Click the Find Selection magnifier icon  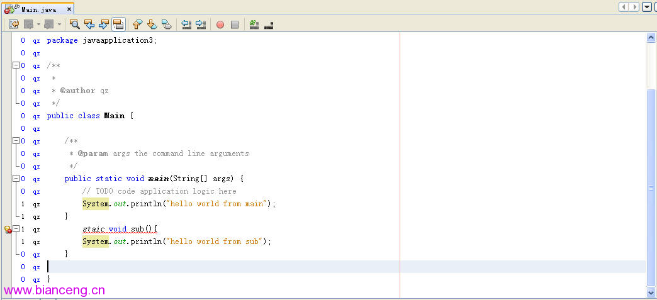coord(75,25)
